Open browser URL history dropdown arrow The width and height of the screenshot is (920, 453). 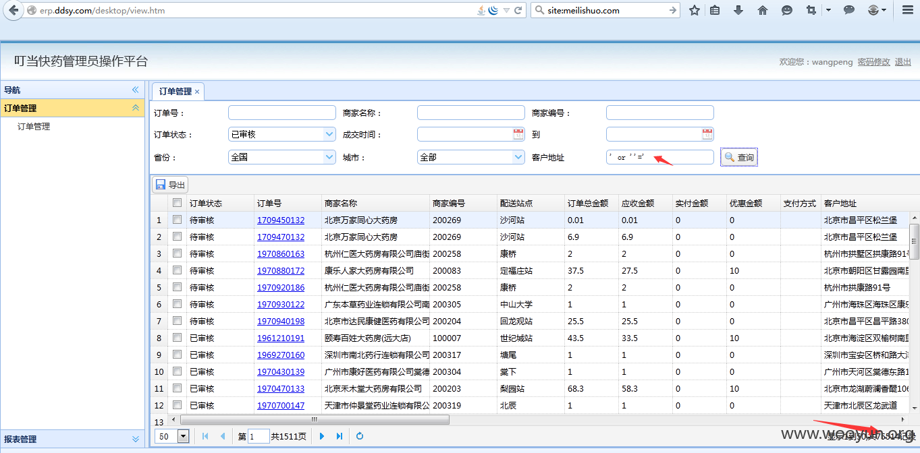click(x=505, y=10)
